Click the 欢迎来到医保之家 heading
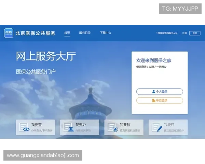 tap(154, 60)
